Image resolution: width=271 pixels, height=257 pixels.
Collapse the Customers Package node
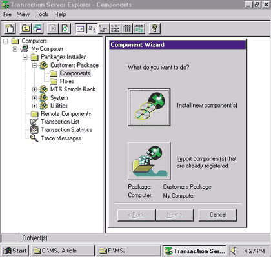pos(34,65)
